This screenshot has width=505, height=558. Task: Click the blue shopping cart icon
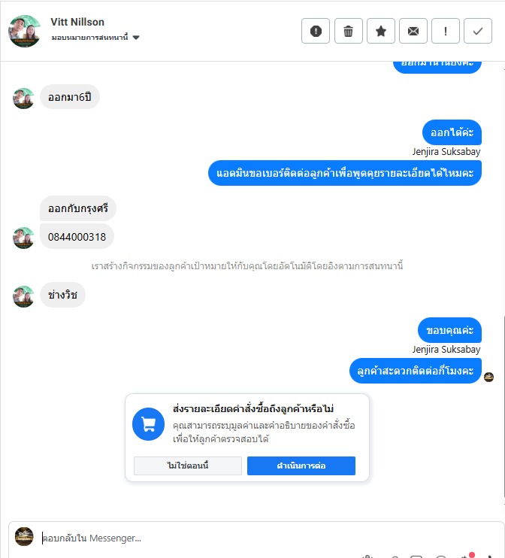tap(148, 424)
